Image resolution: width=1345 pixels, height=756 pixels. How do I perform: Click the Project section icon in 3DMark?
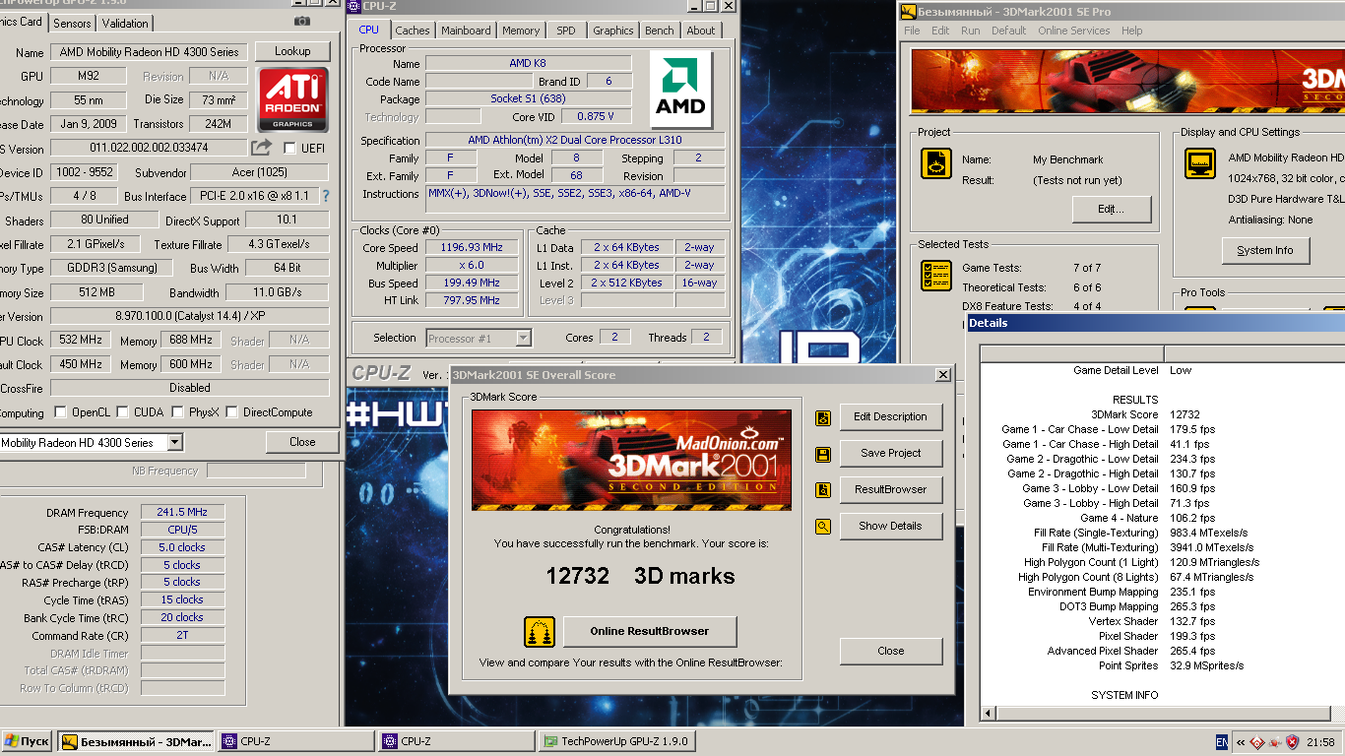(x=935, y=163)
